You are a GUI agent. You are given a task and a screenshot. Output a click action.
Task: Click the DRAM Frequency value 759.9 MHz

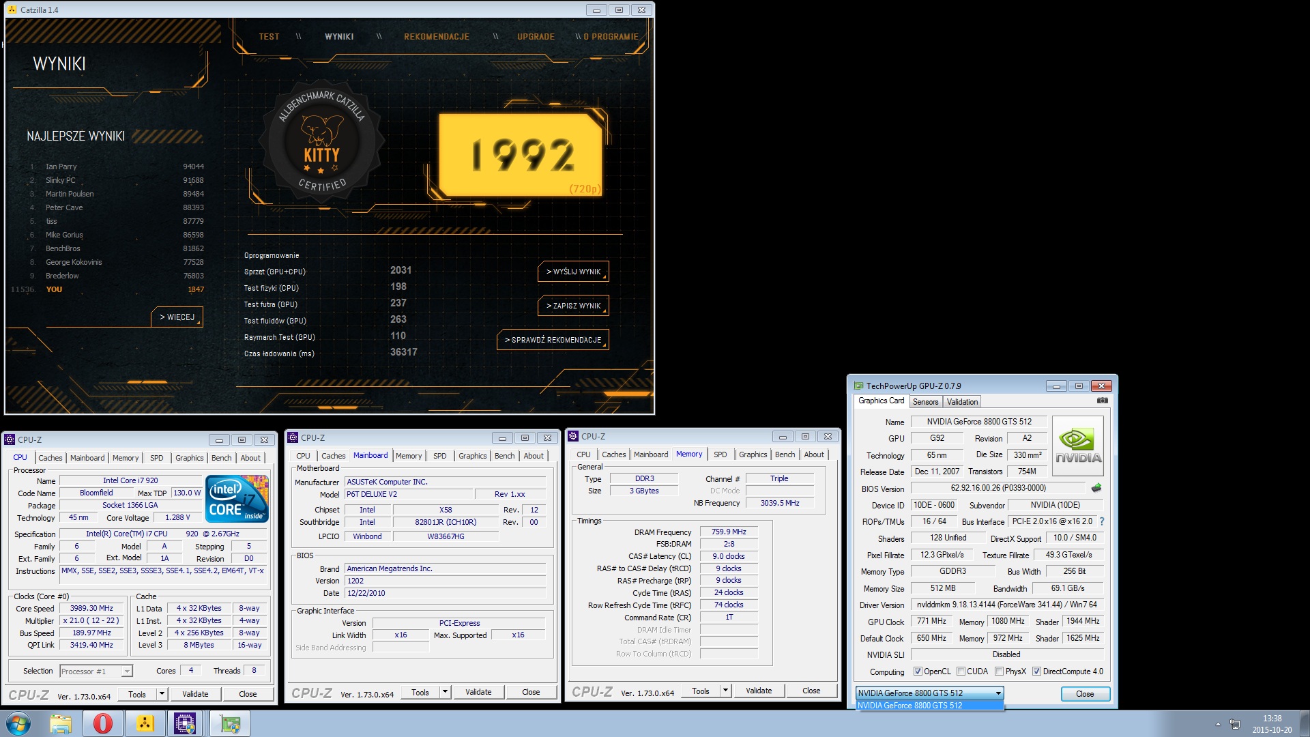(729, 532)
